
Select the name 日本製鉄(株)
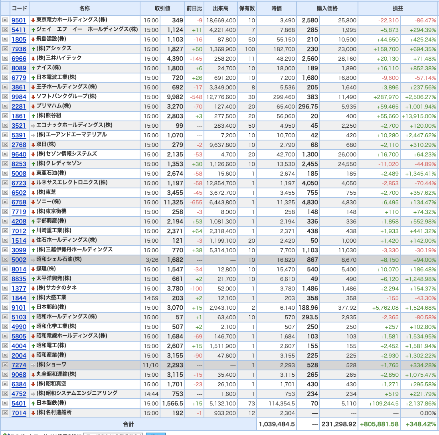pyautogui.click(x=51, y=403)
